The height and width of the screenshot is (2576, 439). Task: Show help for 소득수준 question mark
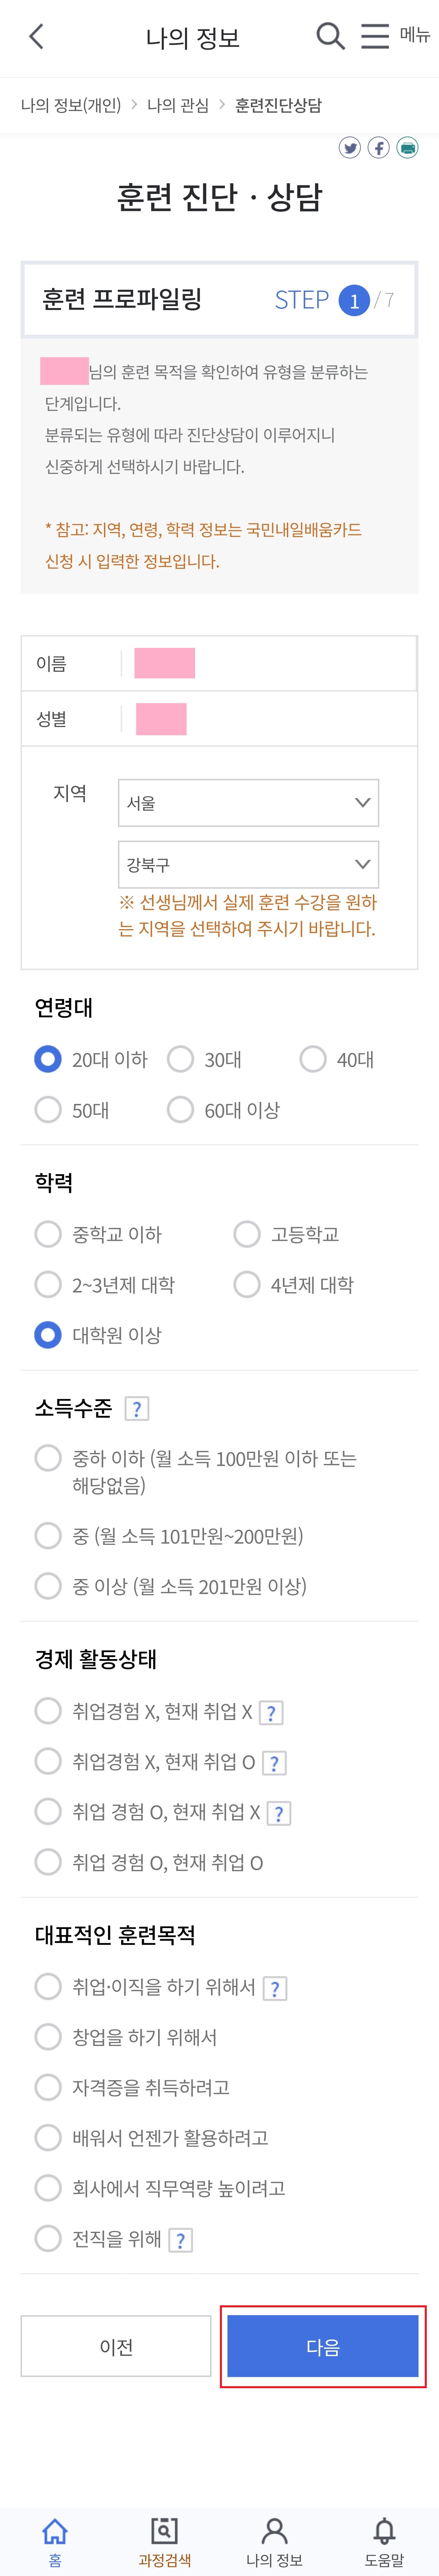137,1409
